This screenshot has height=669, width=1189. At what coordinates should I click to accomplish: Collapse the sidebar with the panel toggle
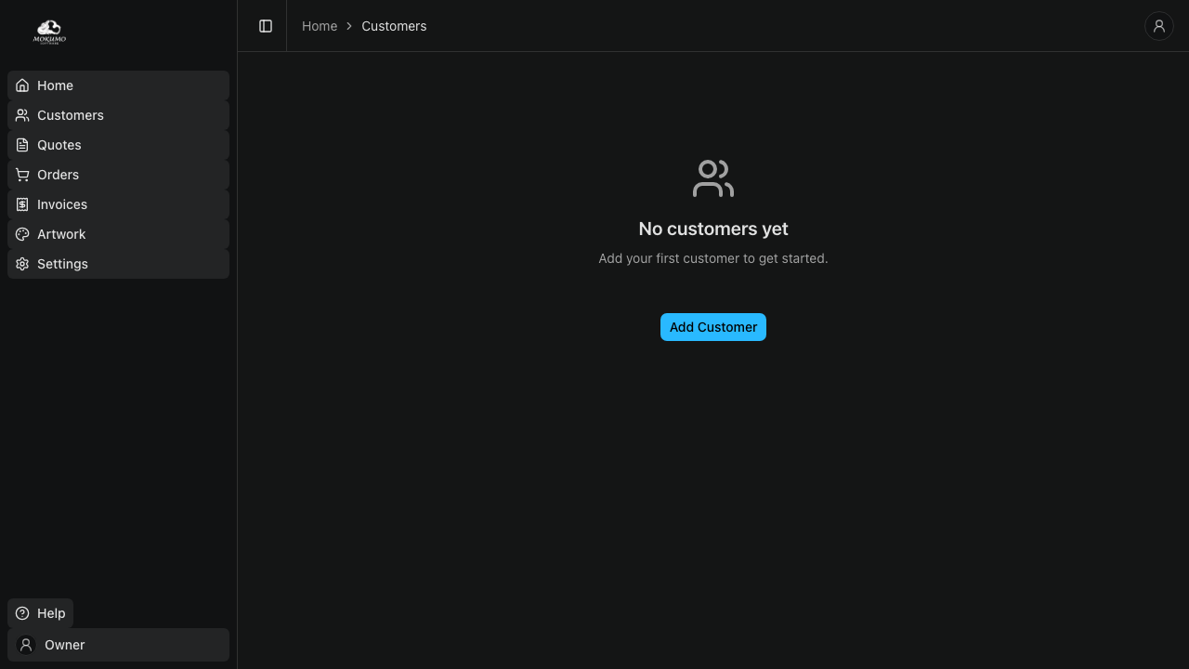[x=266, y=26]
